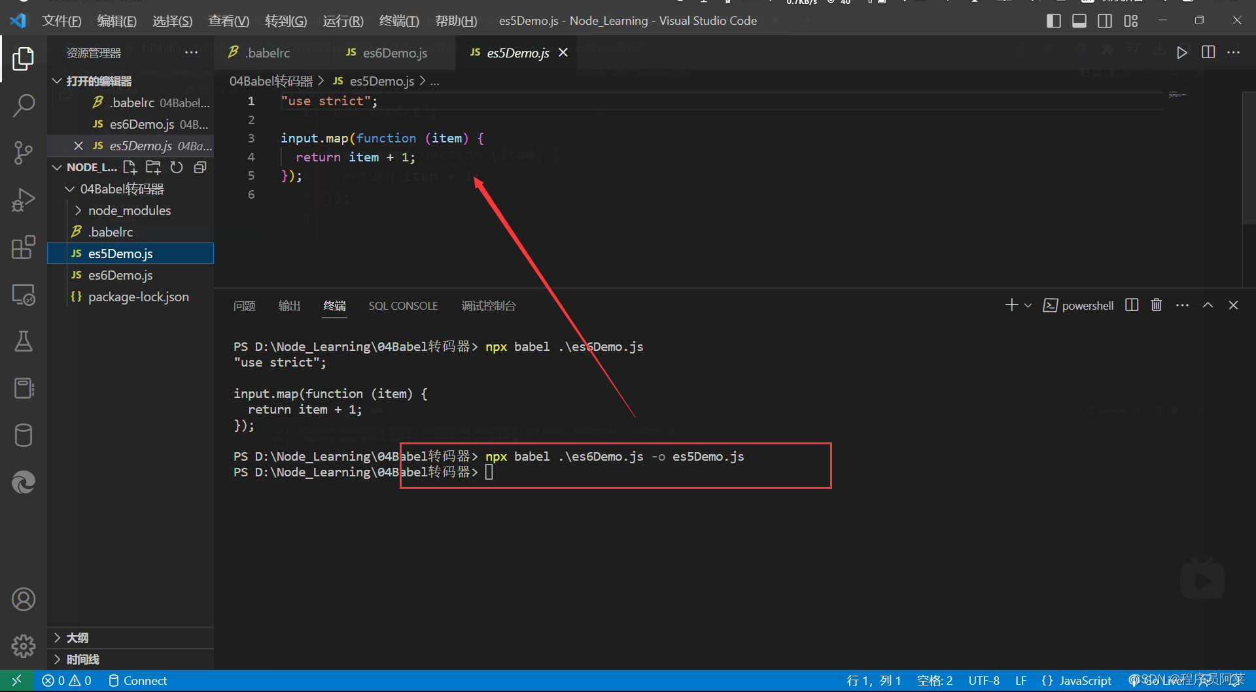Change indentation 空格: 2 setting

[x=935, y=680]
